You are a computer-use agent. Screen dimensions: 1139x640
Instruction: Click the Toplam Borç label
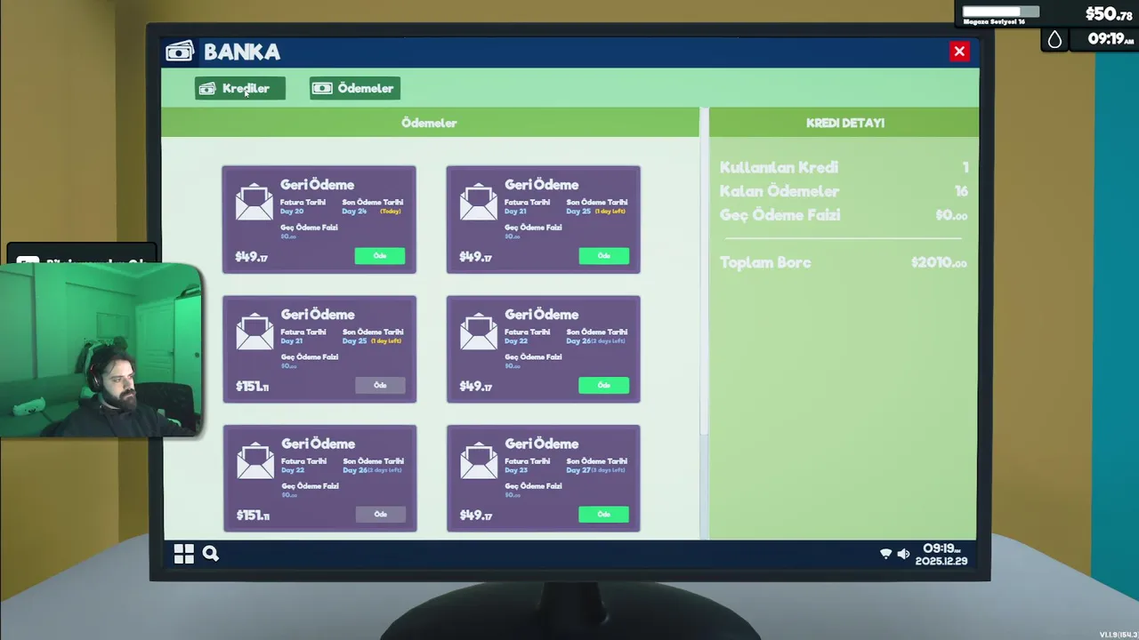(x=765, y=262)
